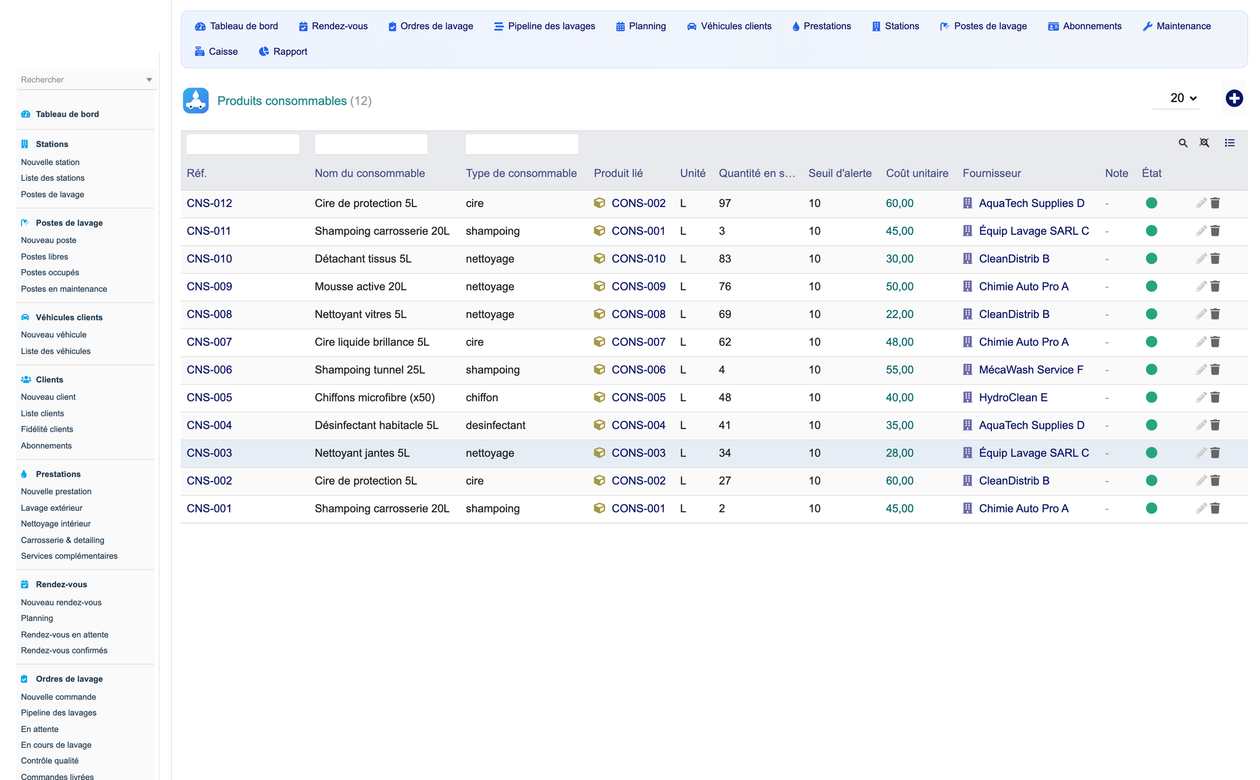
Task: Click the search magnifier icon in table header
Action: [x=1183, y=143]
